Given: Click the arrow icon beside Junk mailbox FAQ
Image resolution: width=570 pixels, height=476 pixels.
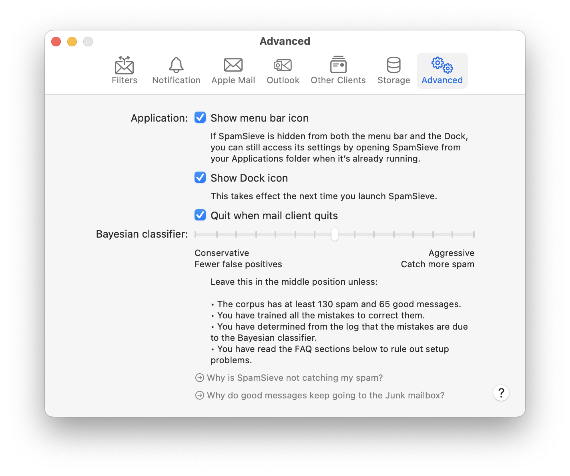Looking at the screenshot, I should pyautogui.click(x=199, y=395).
